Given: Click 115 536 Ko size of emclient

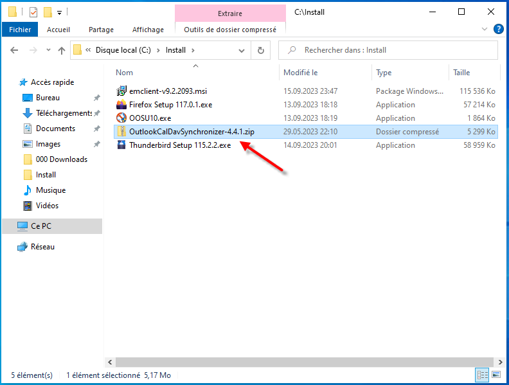Looking at the screenshot, I should [477, 91].
